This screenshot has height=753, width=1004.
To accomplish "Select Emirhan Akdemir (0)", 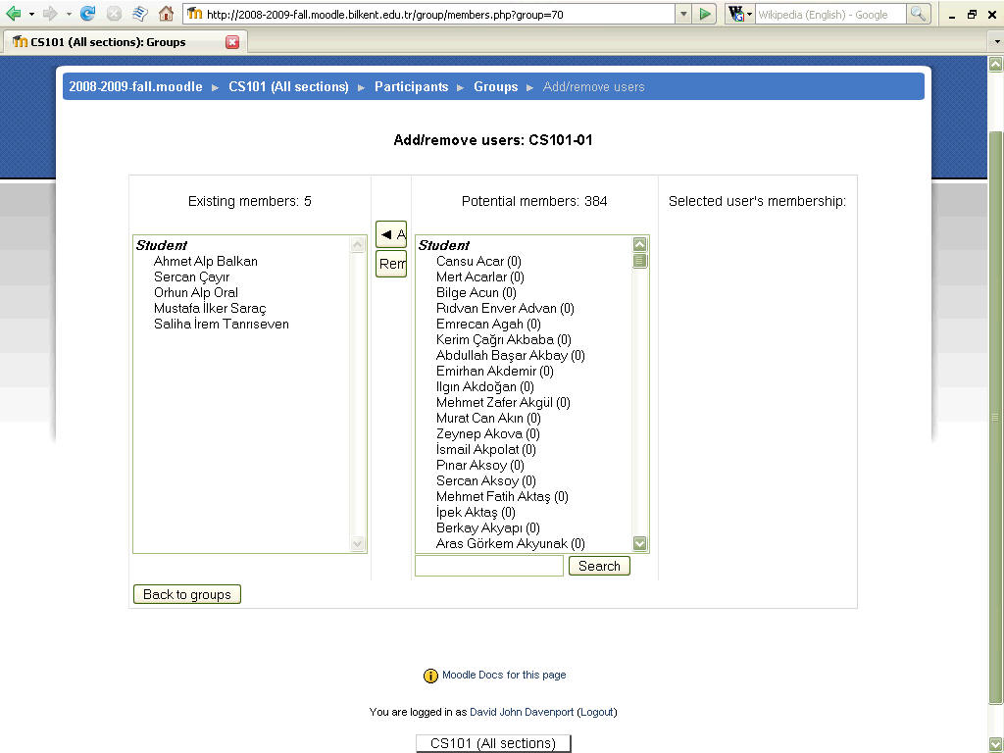I will [495, 371].
